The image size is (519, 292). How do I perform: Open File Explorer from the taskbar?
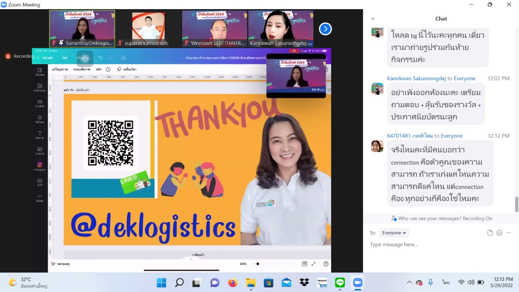click(251, 282)
